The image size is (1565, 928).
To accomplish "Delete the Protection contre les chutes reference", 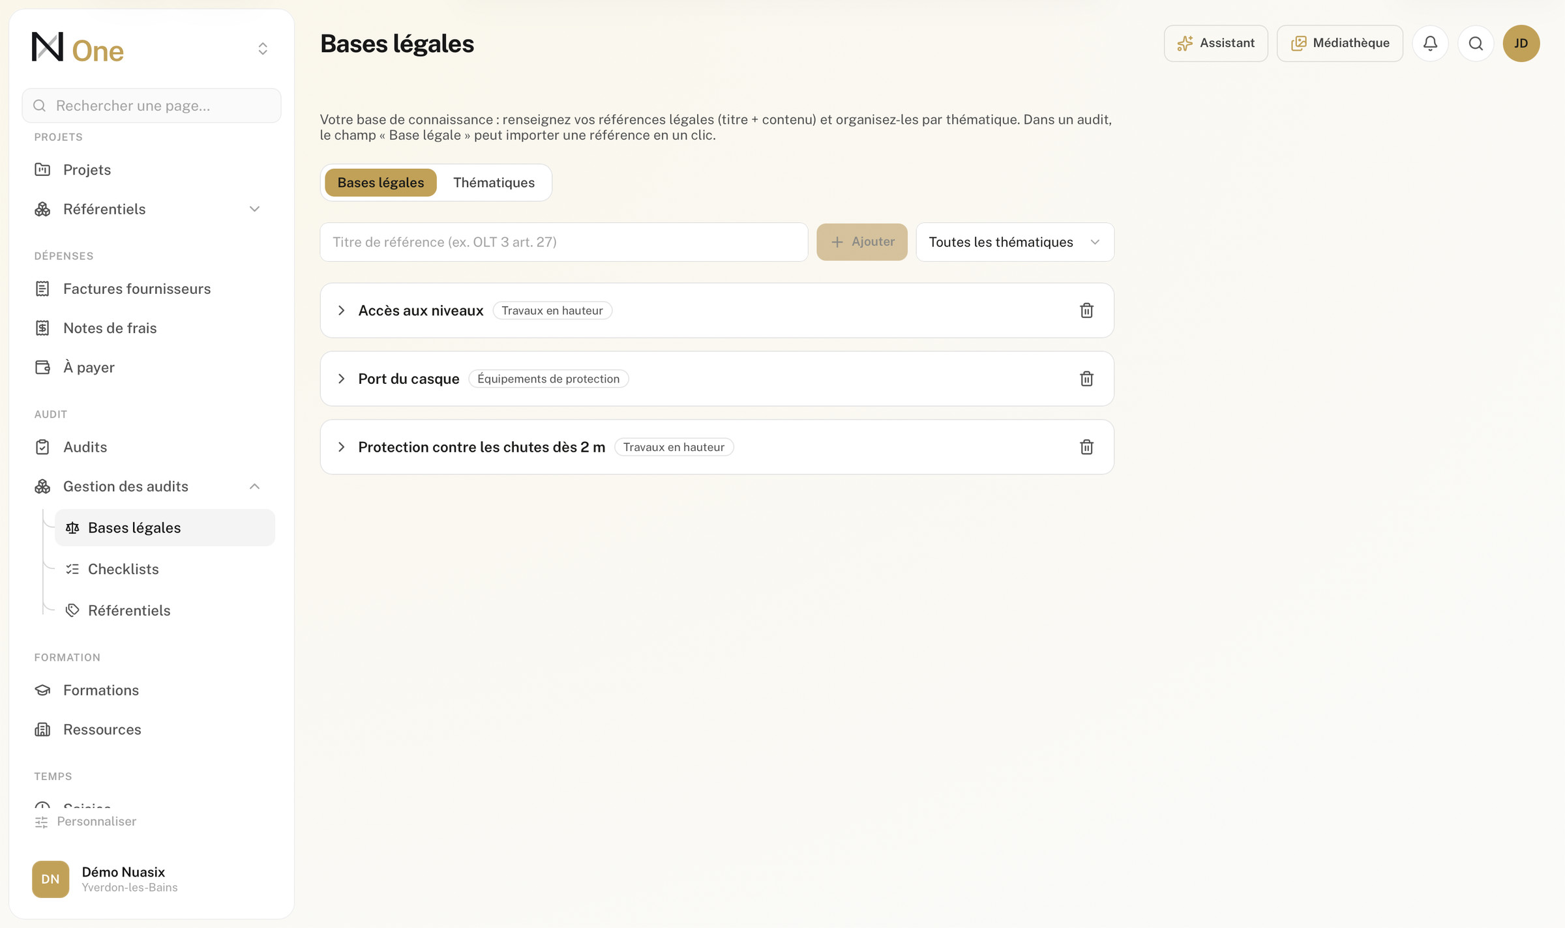I will tap(1086, 447).
